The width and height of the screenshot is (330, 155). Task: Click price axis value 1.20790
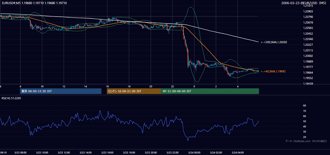pos(308,17)
